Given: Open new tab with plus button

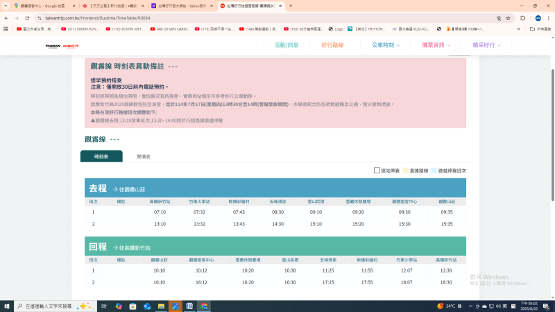Looking at the screenshot, I should pos(291,6).
